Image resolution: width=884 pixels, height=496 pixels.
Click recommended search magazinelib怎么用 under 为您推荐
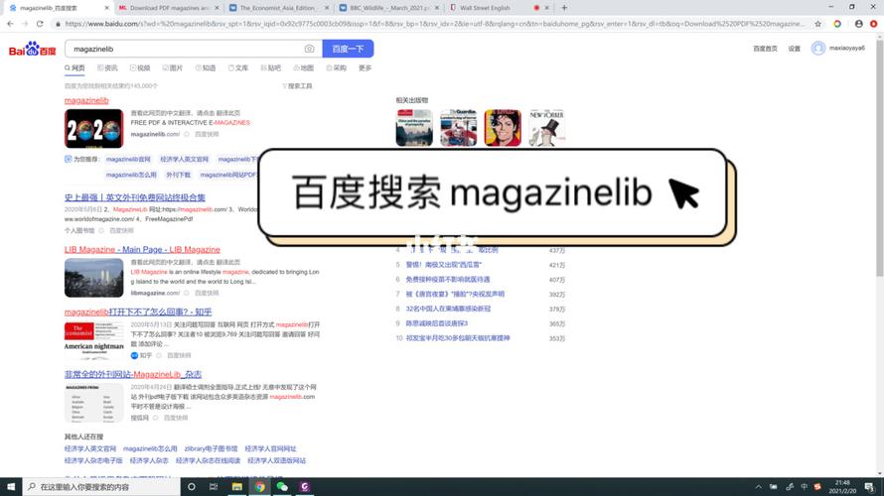click(x=131, y=176)
